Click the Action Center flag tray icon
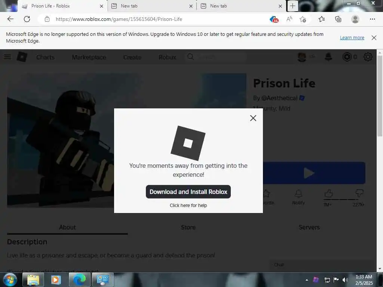This screenshot has height=287, width=383. [336, 280]
